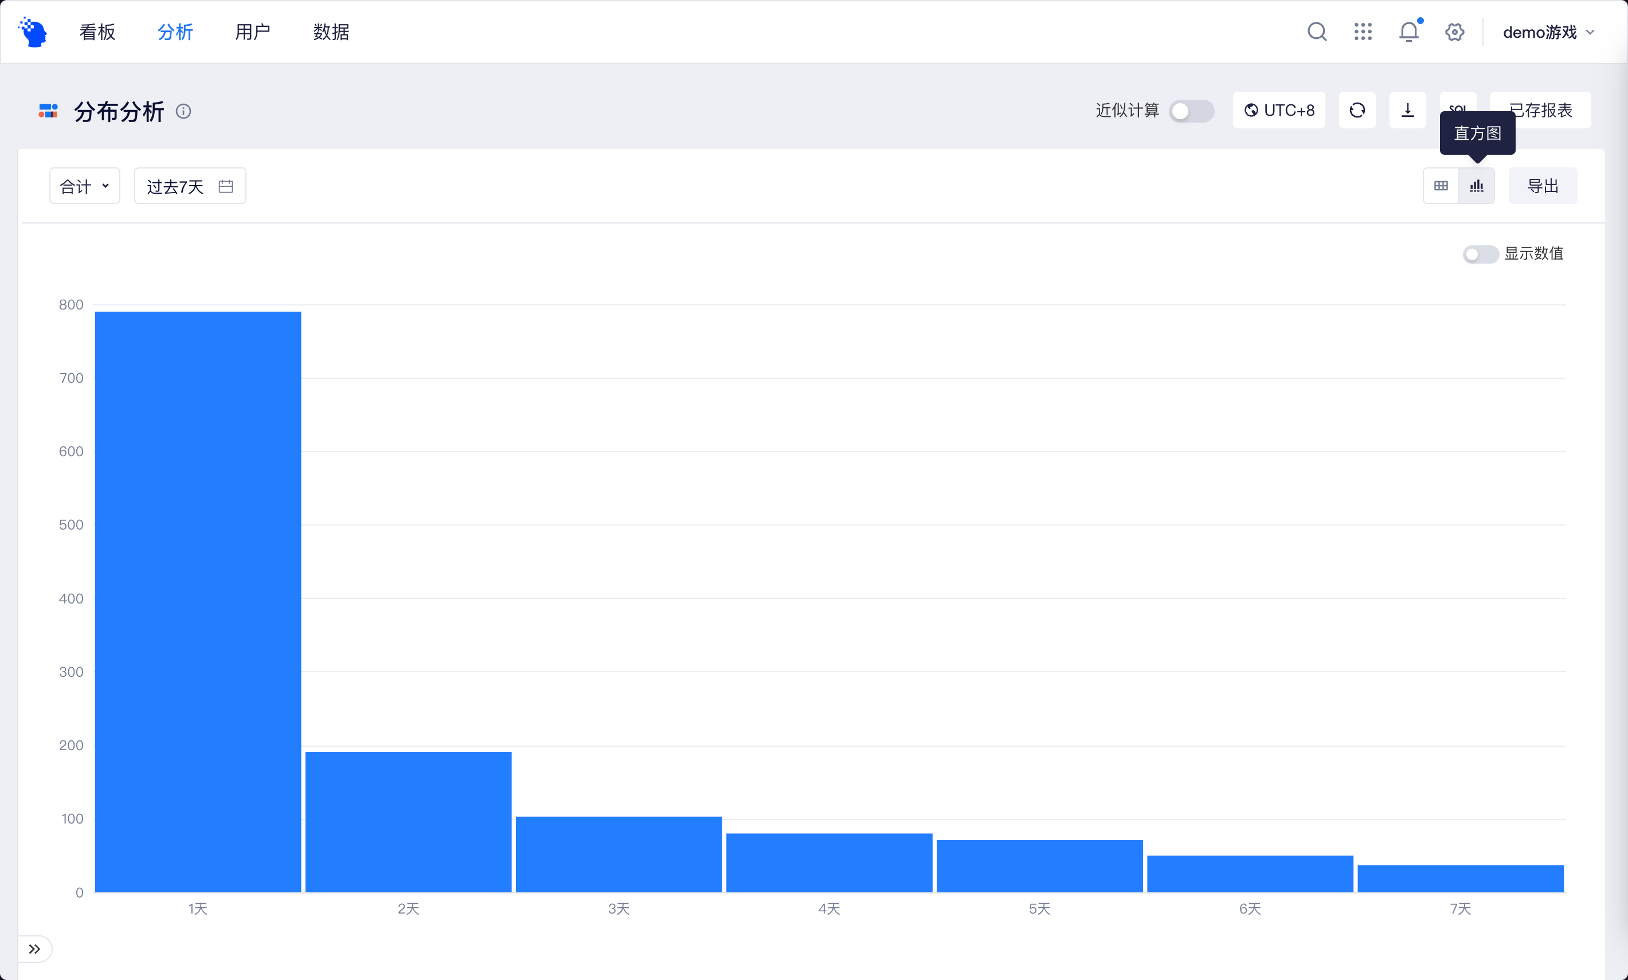Click the UTC+8 timezone button

[1279, 110]
